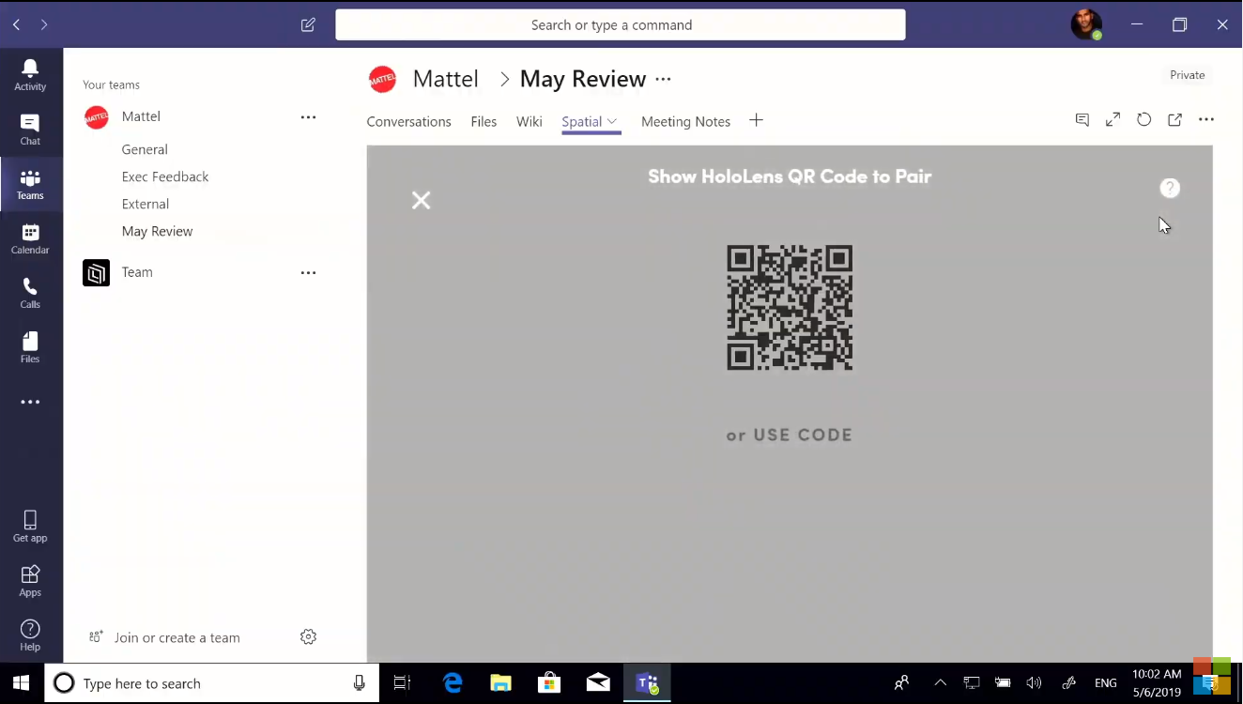This screenshot has width=1243, height=704.
Task: Switch to the Conversations tab
Action: [408, 121]
